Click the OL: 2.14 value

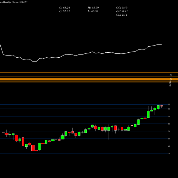point(122,15)
